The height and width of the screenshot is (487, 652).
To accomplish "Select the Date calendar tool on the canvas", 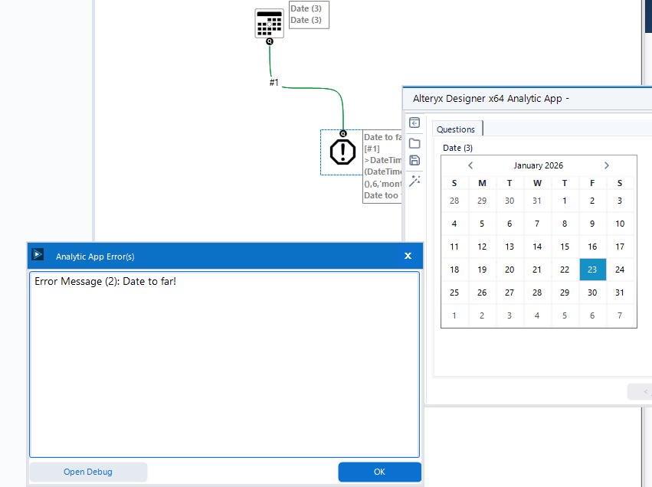I will tap(268, 23).
